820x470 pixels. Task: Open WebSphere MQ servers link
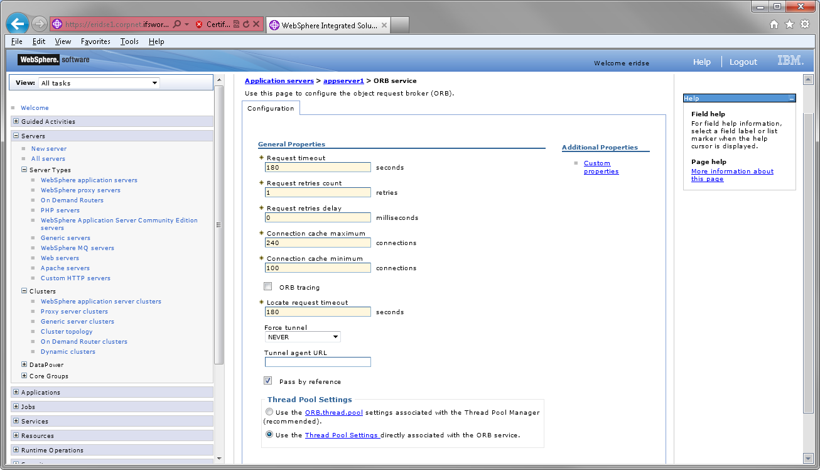pyautogui.click(x=77, y=248)
